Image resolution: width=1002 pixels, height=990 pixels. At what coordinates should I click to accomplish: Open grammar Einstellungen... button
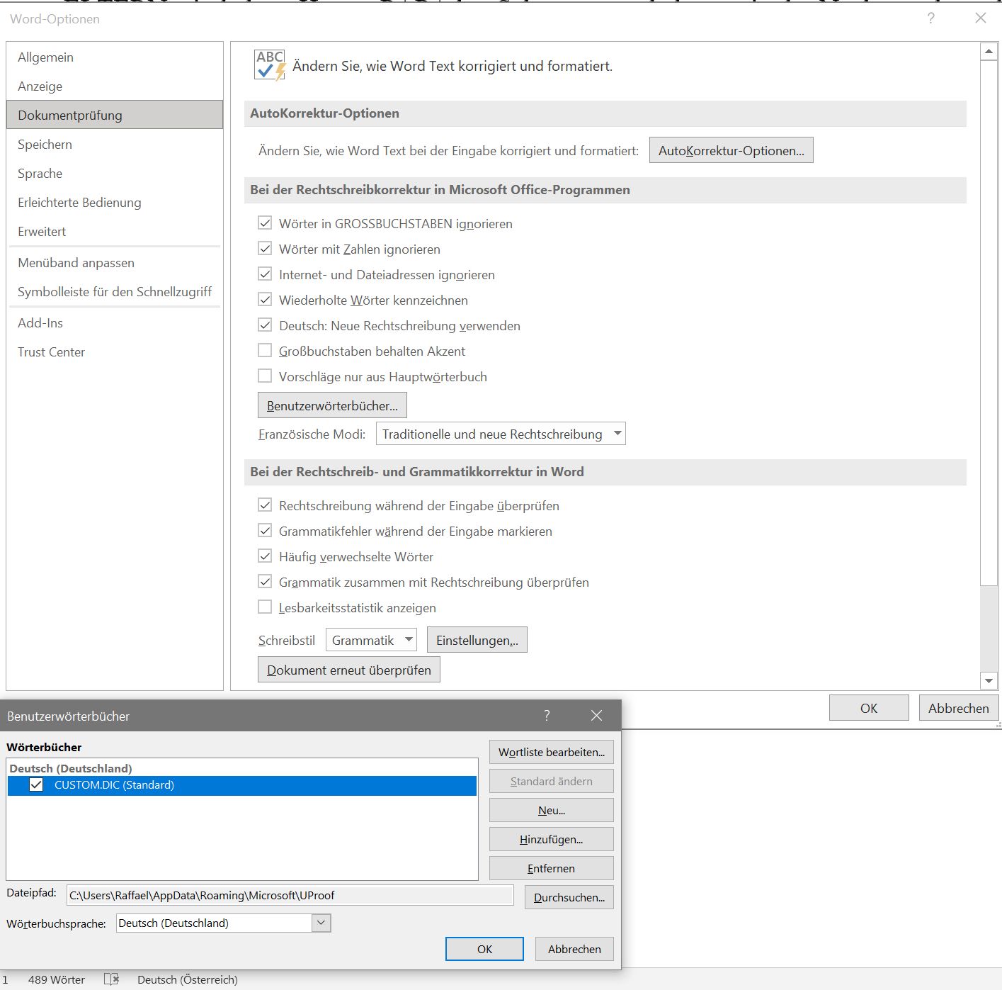477,640
